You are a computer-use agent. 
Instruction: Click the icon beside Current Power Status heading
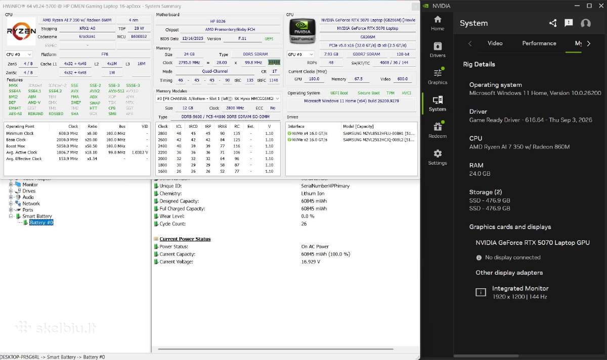point(156,239)
